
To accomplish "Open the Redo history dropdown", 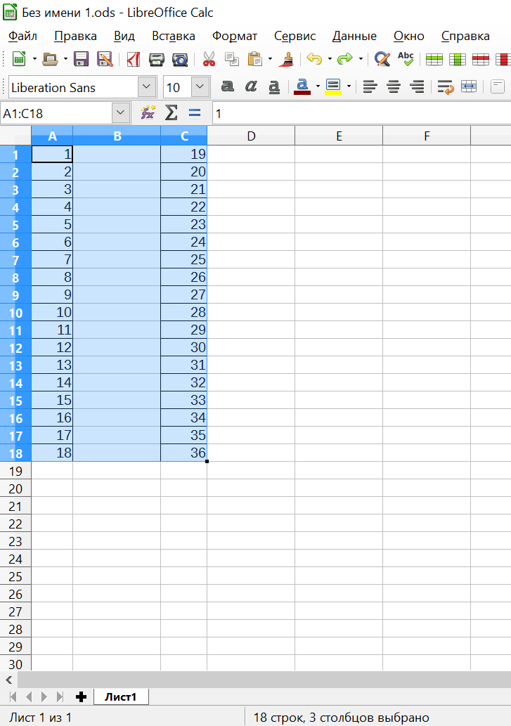I will (361, 59).
